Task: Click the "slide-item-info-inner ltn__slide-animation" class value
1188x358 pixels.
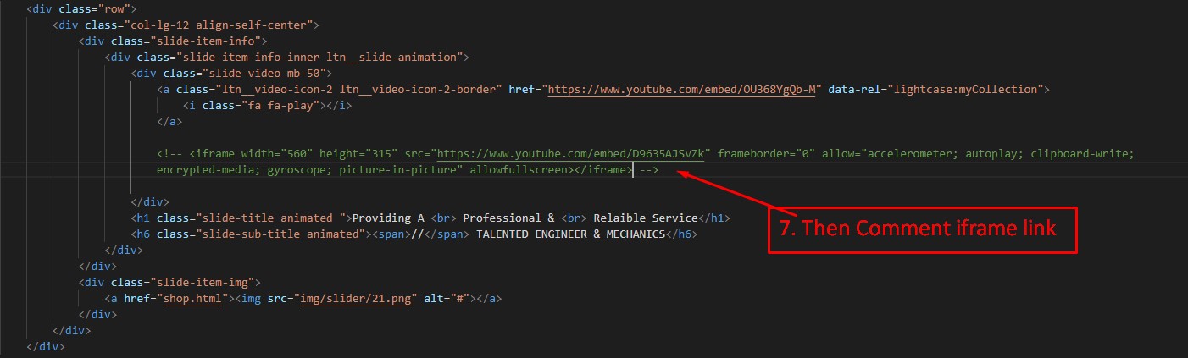Action: coord(319,57)
